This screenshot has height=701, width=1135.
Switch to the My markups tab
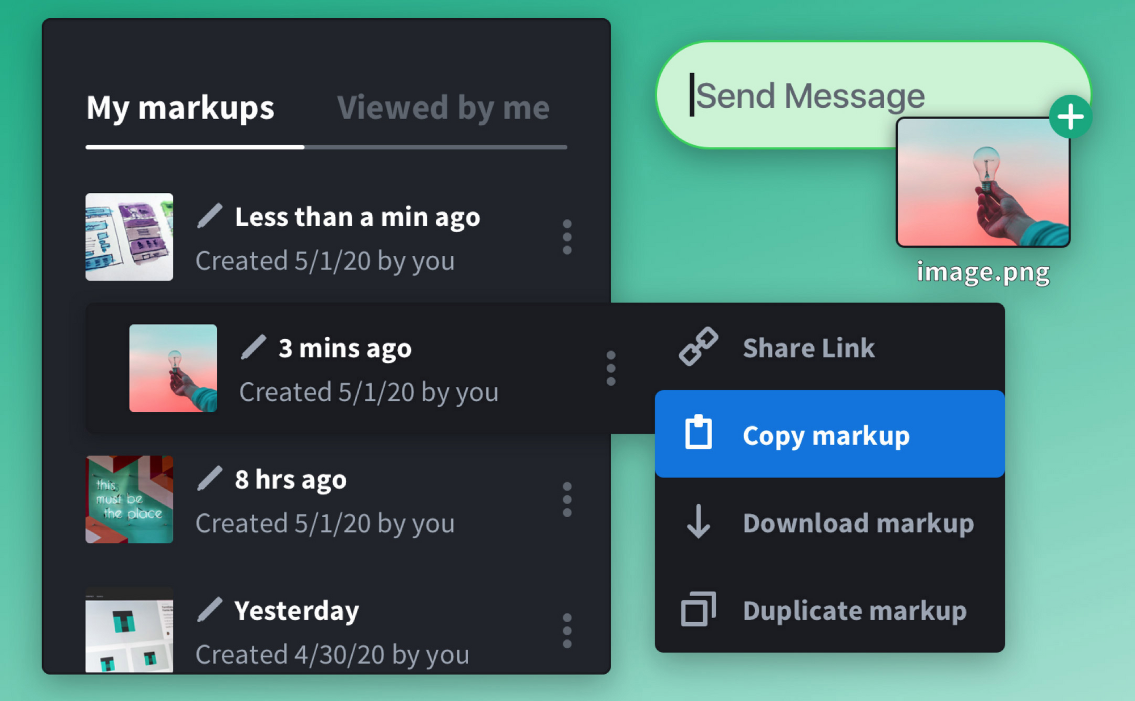pos(180,108)
